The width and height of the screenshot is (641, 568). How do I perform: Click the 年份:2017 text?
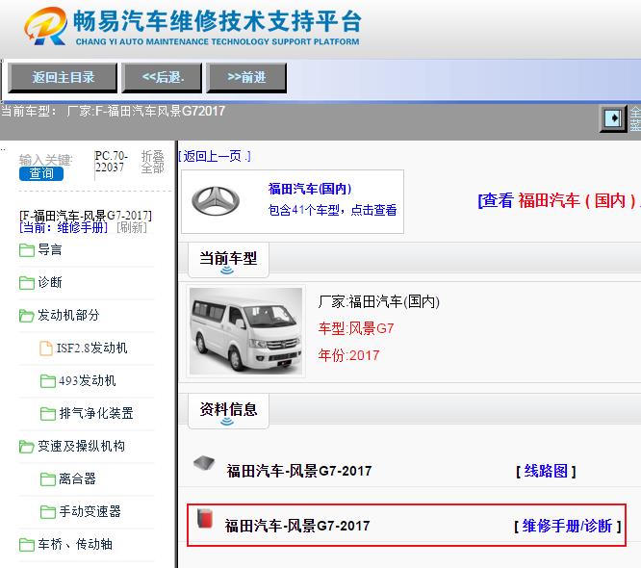348,355
